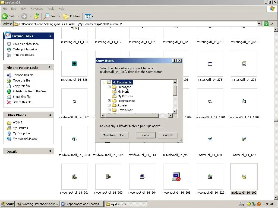Open My Computer in Other Places
Image resolution: width=278 pixels, height=208 pixels.
[x=21, y=133]
